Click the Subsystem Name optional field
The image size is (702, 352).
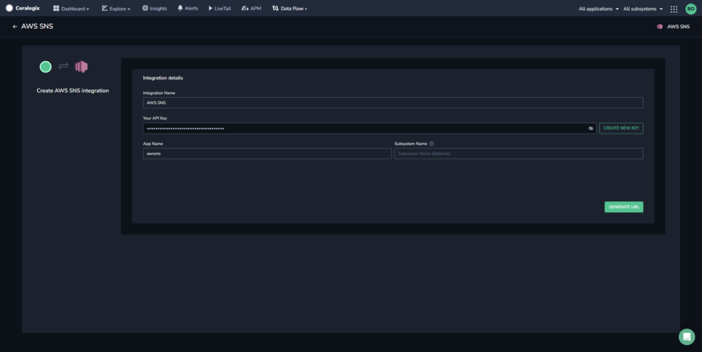[x=519, y=153]
